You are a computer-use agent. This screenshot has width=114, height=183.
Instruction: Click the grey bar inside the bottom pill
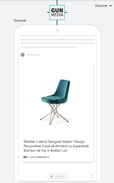[59, 176]
